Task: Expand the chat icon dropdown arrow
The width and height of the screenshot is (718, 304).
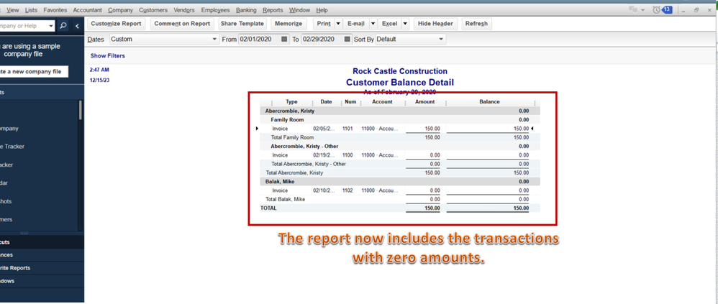Action: [643, 10]
